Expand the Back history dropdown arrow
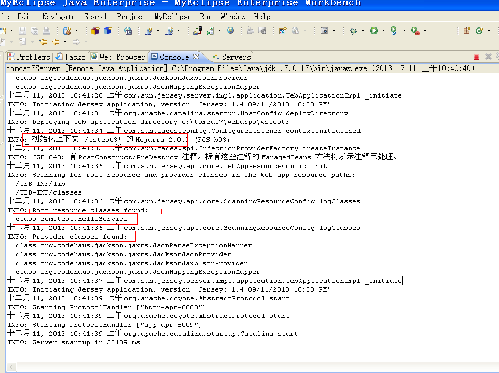Screen dimensions: 499x373 (x=65, y=42)
